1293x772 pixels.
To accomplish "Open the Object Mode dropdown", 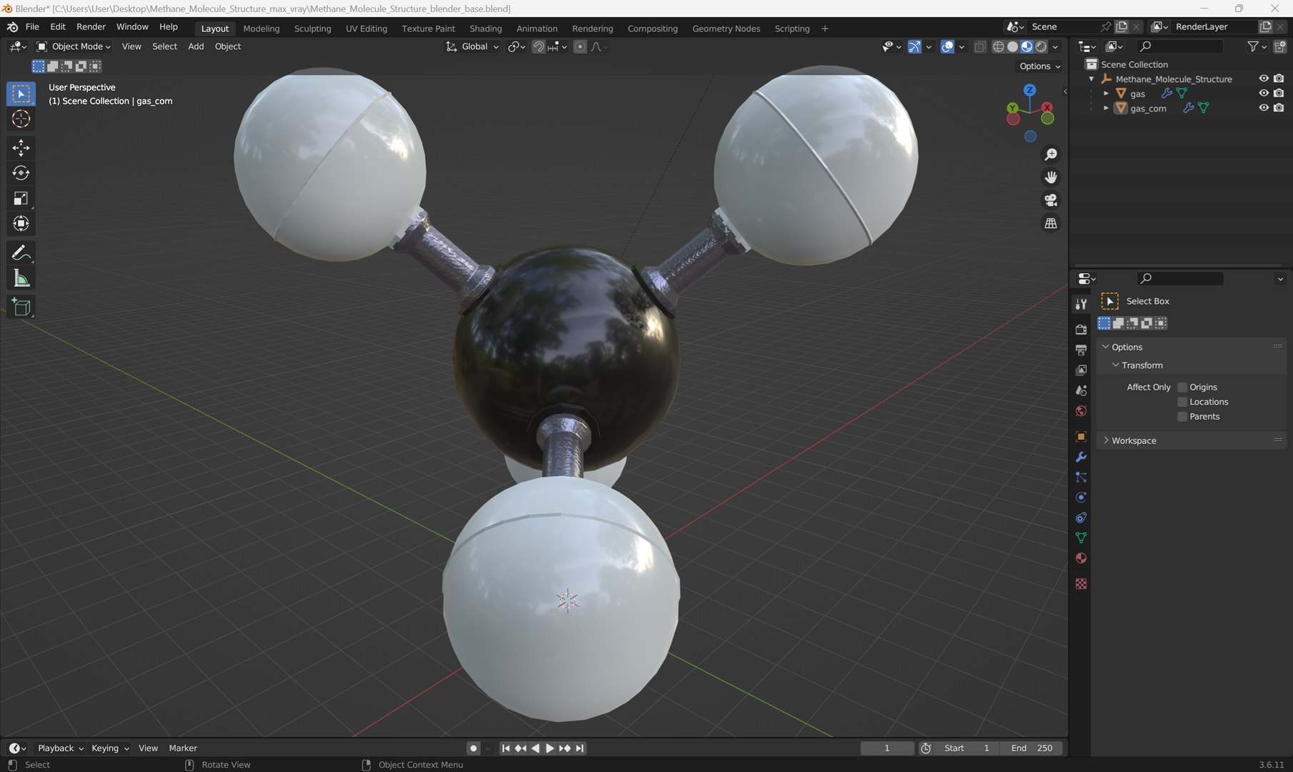I will 74,46.
